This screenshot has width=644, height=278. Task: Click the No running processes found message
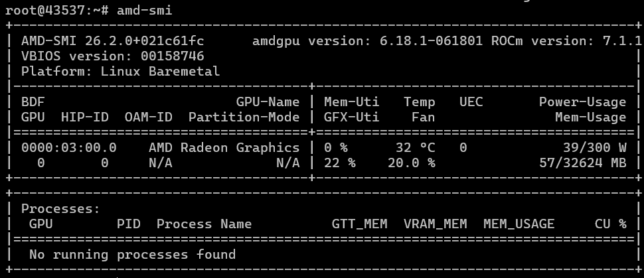(132, 254)
